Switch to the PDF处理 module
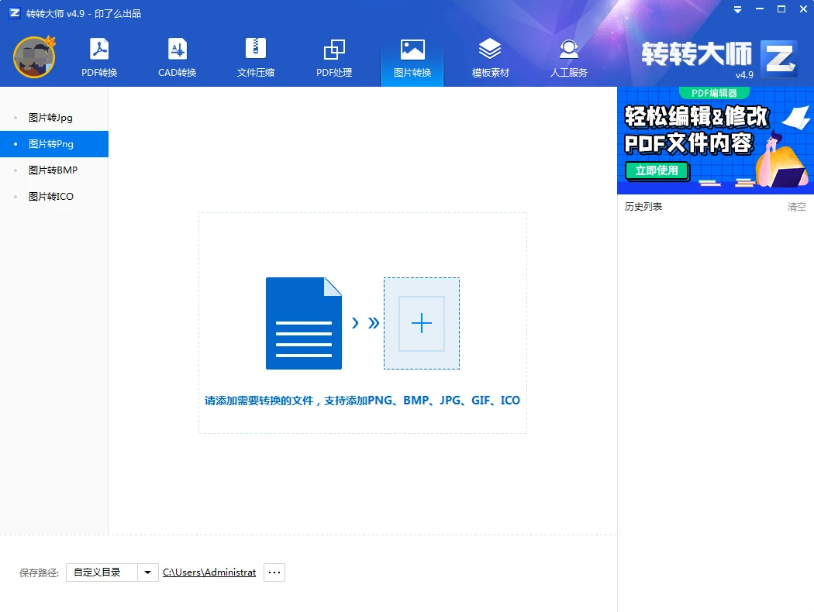This screenshot has width=814, height=612. (333, 57)
